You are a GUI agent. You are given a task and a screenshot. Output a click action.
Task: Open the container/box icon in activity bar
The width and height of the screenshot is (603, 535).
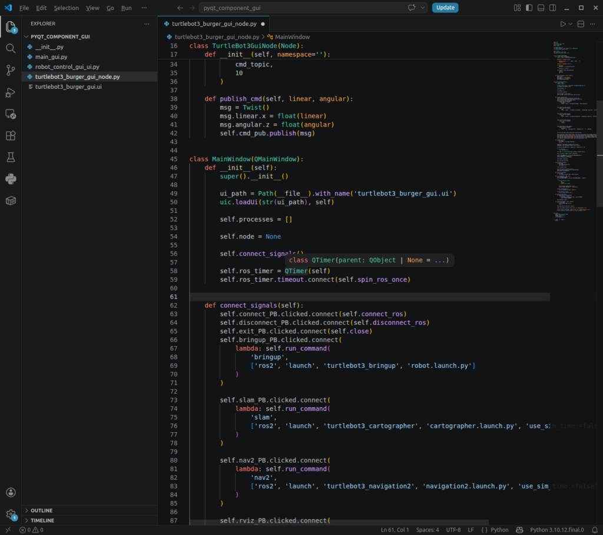coord(11,201)
